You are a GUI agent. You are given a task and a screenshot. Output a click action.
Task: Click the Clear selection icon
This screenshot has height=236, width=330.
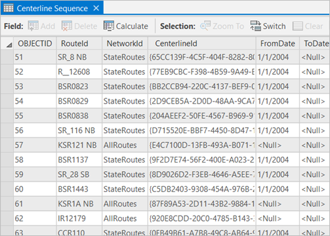[298, 26]
